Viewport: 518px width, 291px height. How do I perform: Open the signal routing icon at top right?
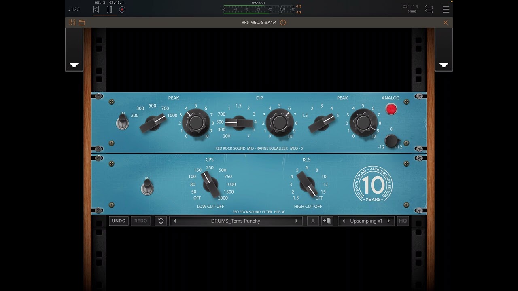coord(429,9)
